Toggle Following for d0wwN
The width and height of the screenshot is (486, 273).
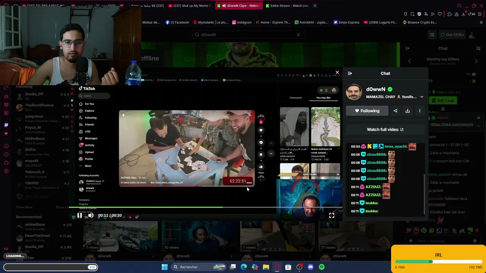coord(367,111)
